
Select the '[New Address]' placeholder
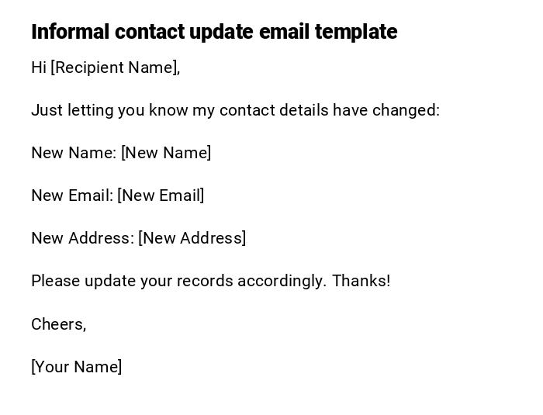pos(192,238)
